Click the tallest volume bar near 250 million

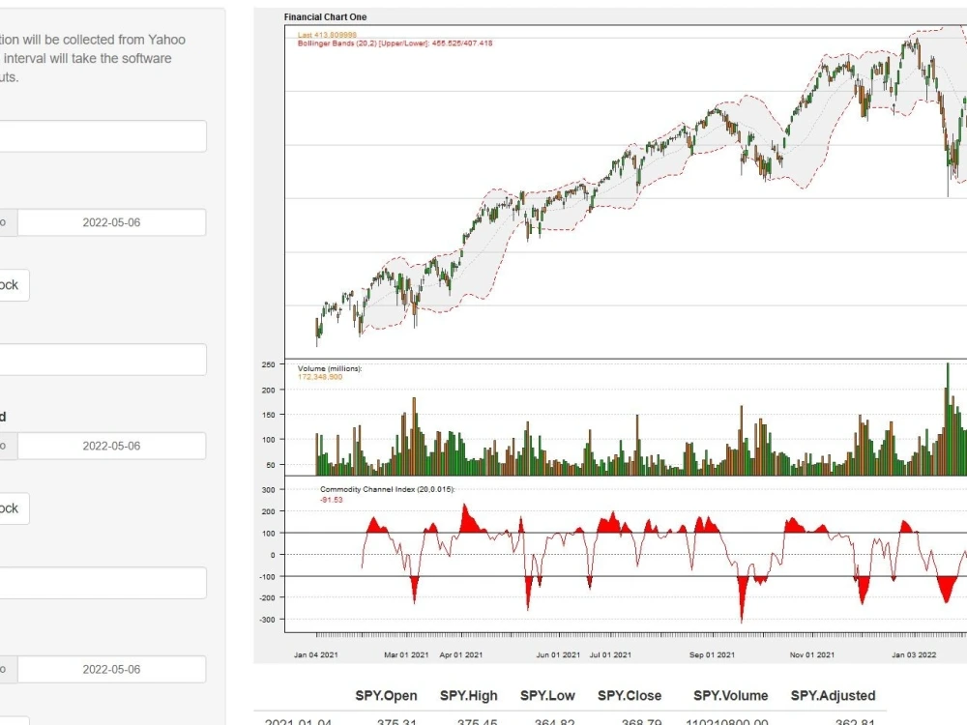point(948,420)
